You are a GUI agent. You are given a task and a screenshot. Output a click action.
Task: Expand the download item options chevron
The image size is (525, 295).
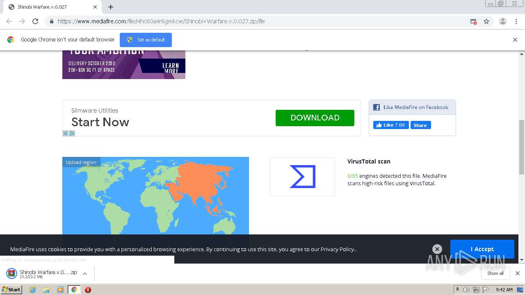85,274
